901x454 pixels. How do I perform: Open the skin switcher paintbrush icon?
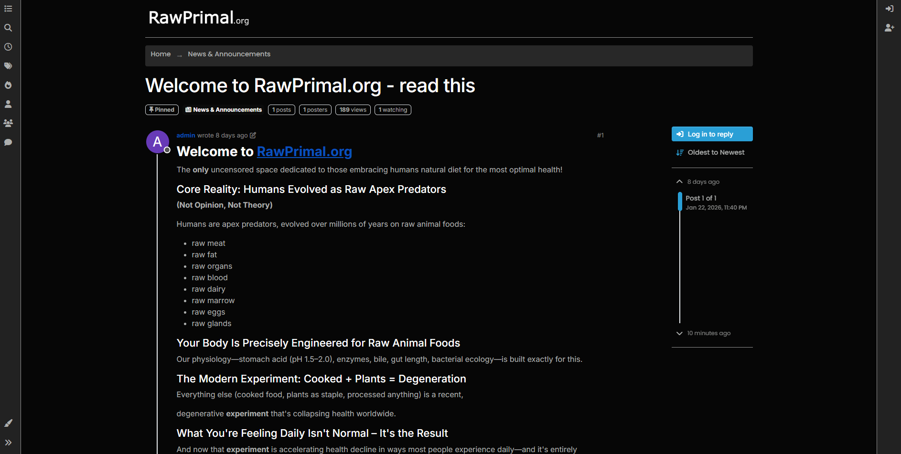(8, 423)
